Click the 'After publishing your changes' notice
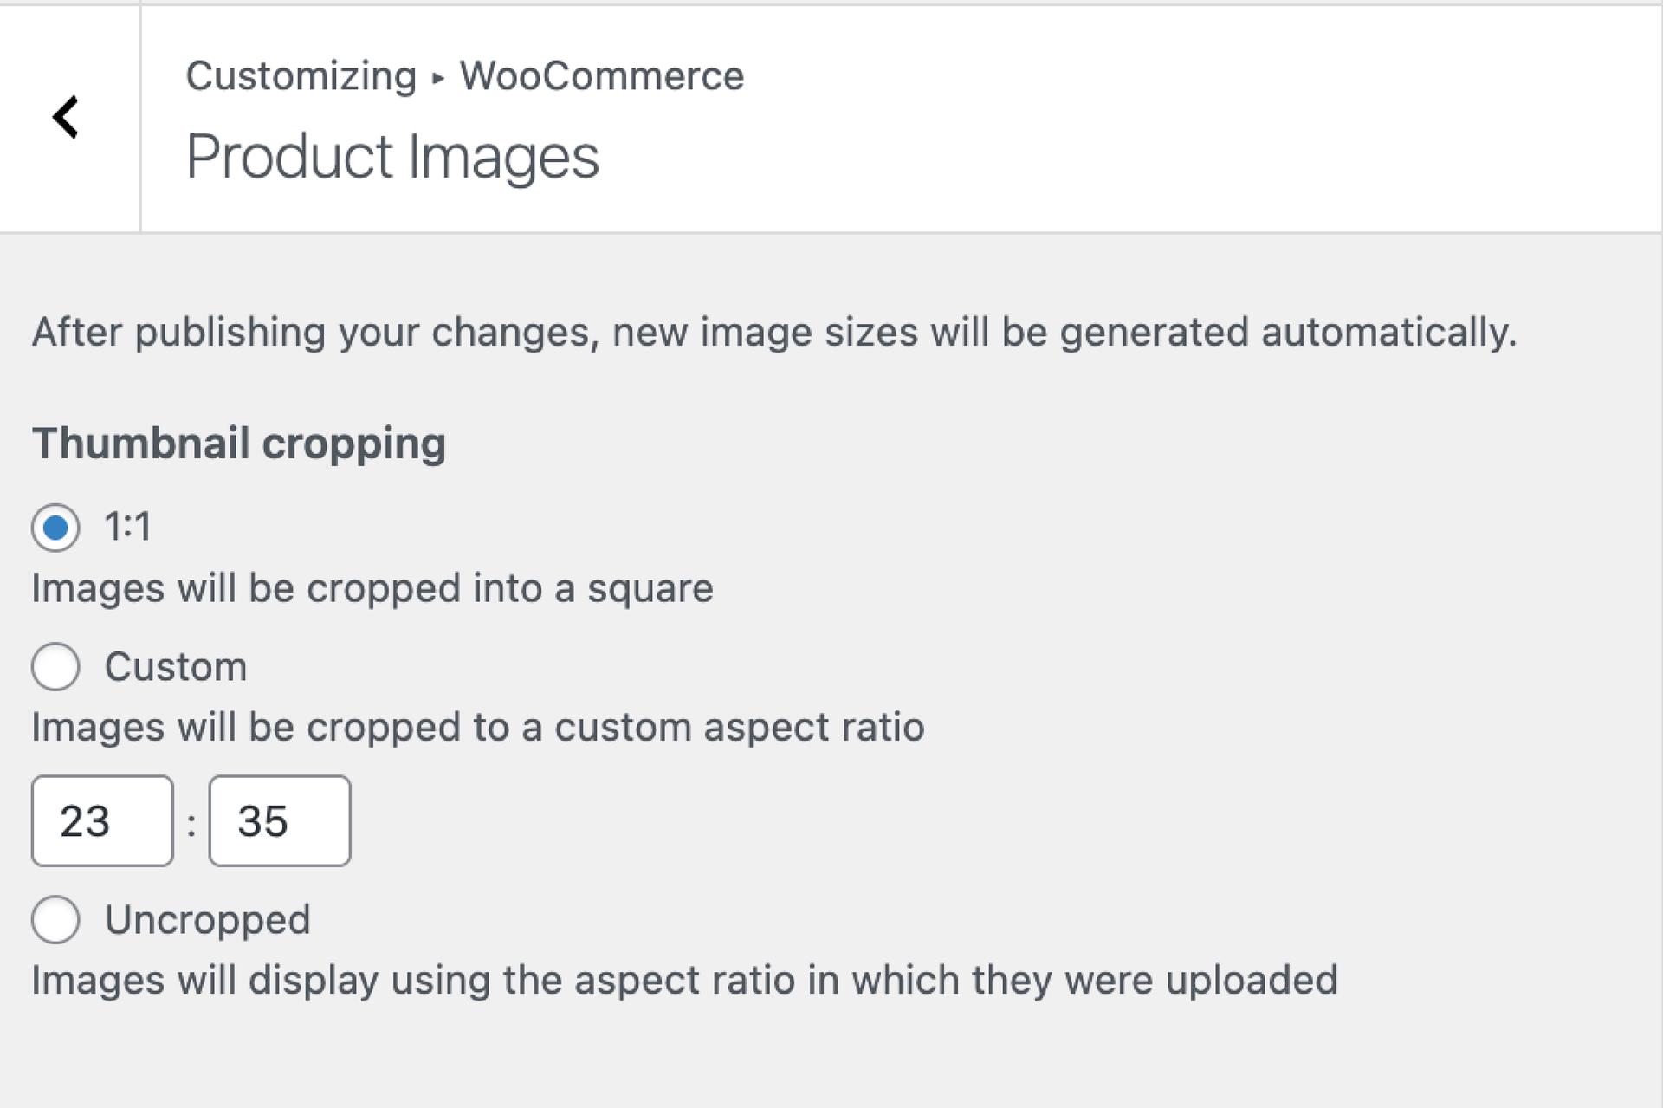The image size is (1663, 1108). click(x=774, y=333)
